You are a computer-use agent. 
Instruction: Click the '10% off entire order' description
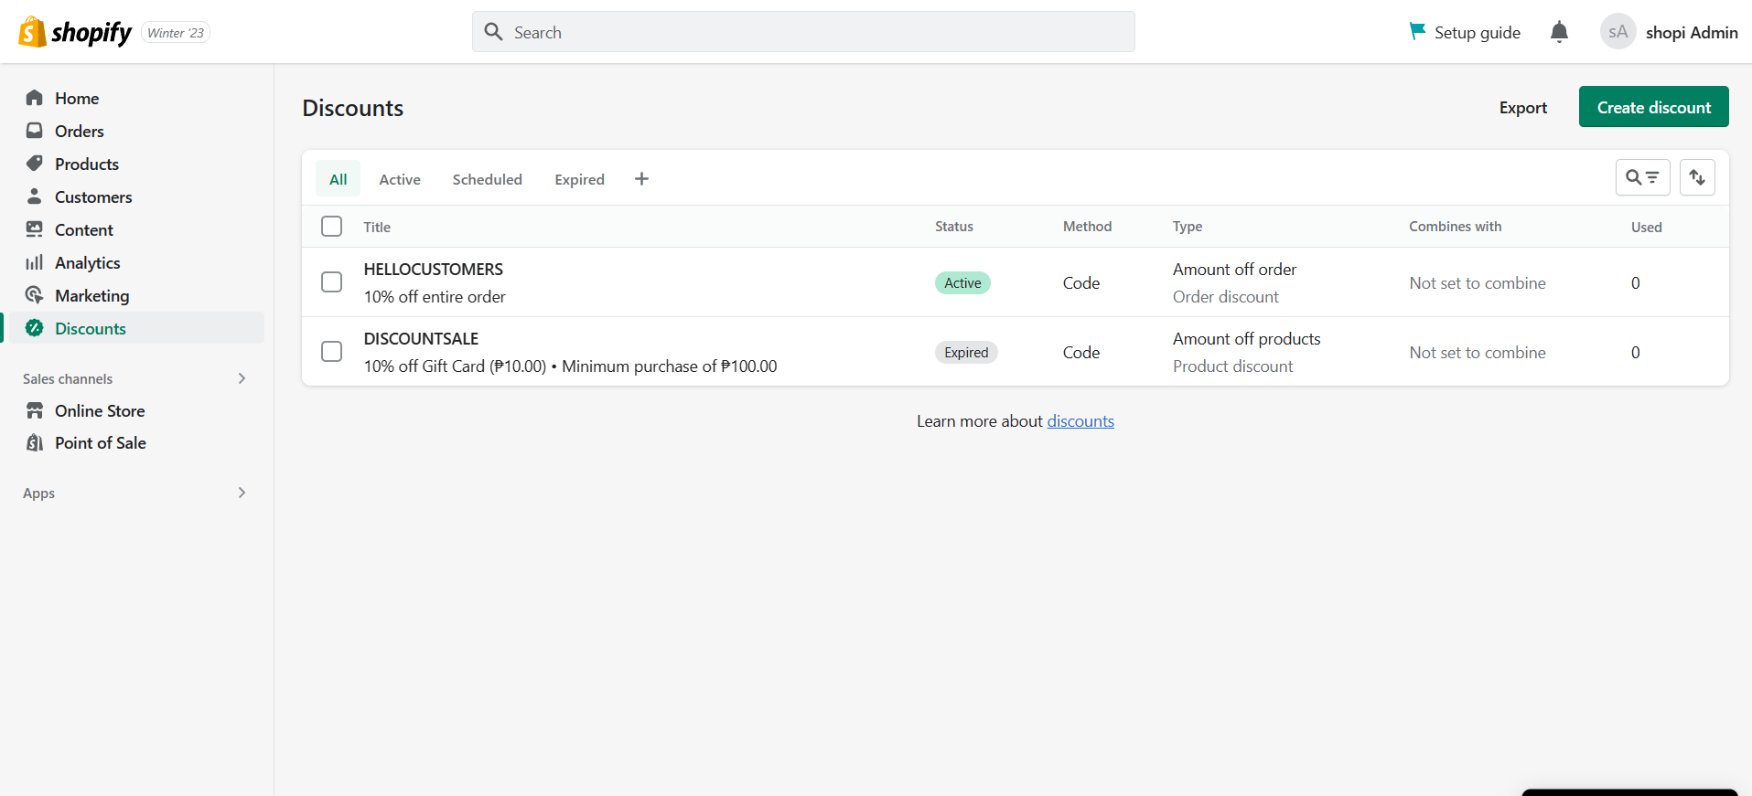coord(435,296)
